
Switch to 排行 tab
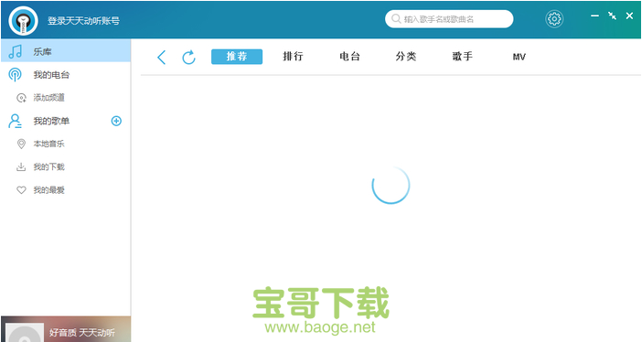click(294, 57)
